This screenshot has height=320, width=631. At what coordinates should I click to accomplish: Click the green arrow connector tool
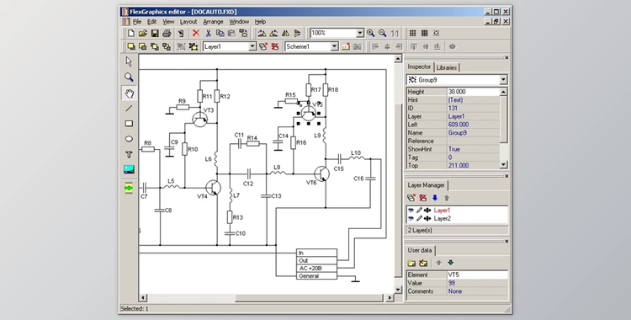(129, 188)
